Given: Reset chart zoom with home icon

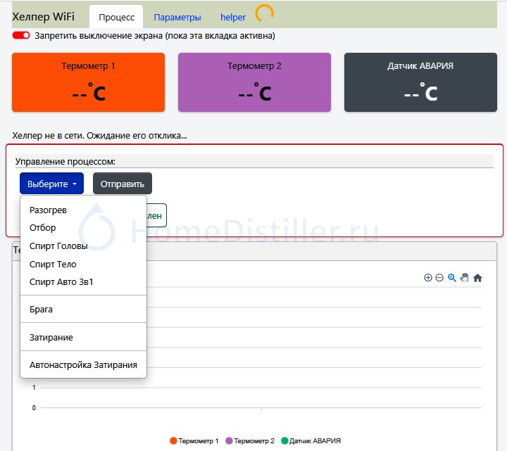Looking at the screenshot, I should point(477,278).
